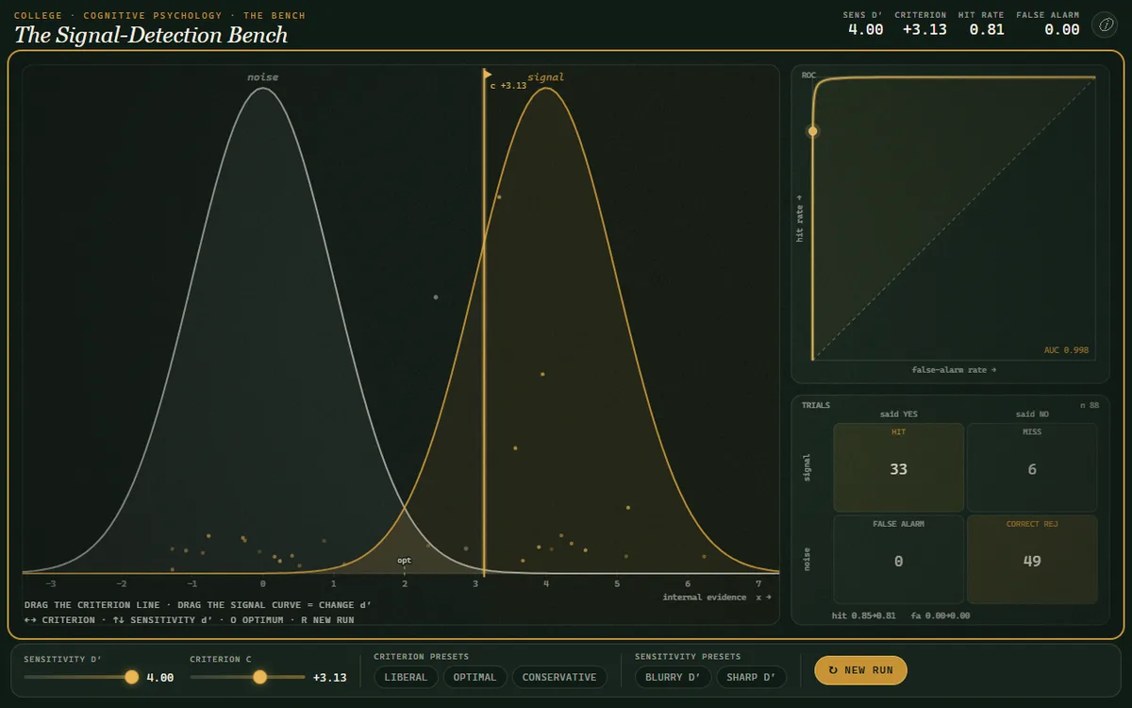Screen dimensions: 1132x708
Task: Click the 'c +3.13' criterion label
Action: tap(508, 86)
